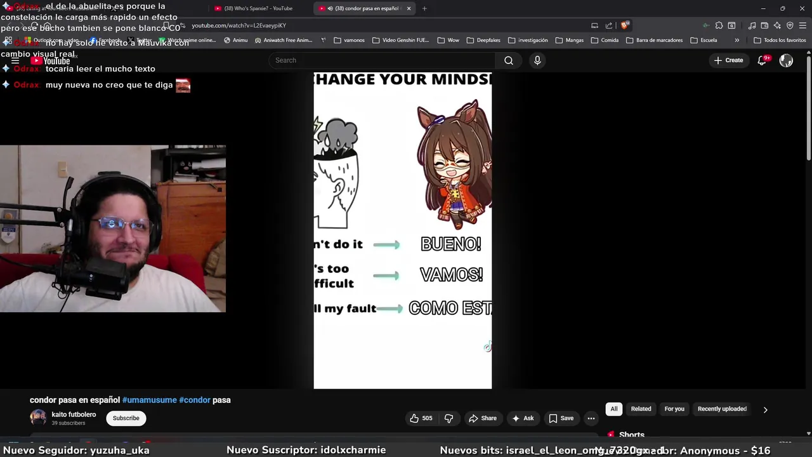Image resolution: width=812 pixels, height=457 pixels.
Task: Open the investigación bookmark folder
Action: point(528,40)
